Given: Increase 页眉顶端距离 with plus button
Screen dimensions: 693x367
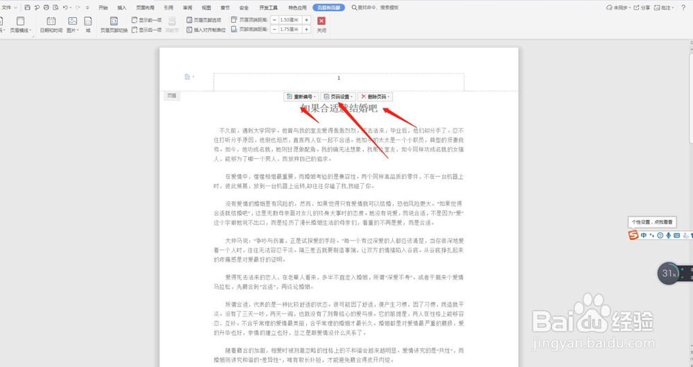Looking at the screenshot, I should point(307,20).
